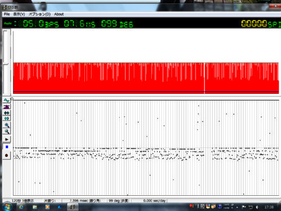Image resolution: width=281 pixels, height=211 pixels.
Task: Click the purple histogram tool icon
Action: pos(7,107)
